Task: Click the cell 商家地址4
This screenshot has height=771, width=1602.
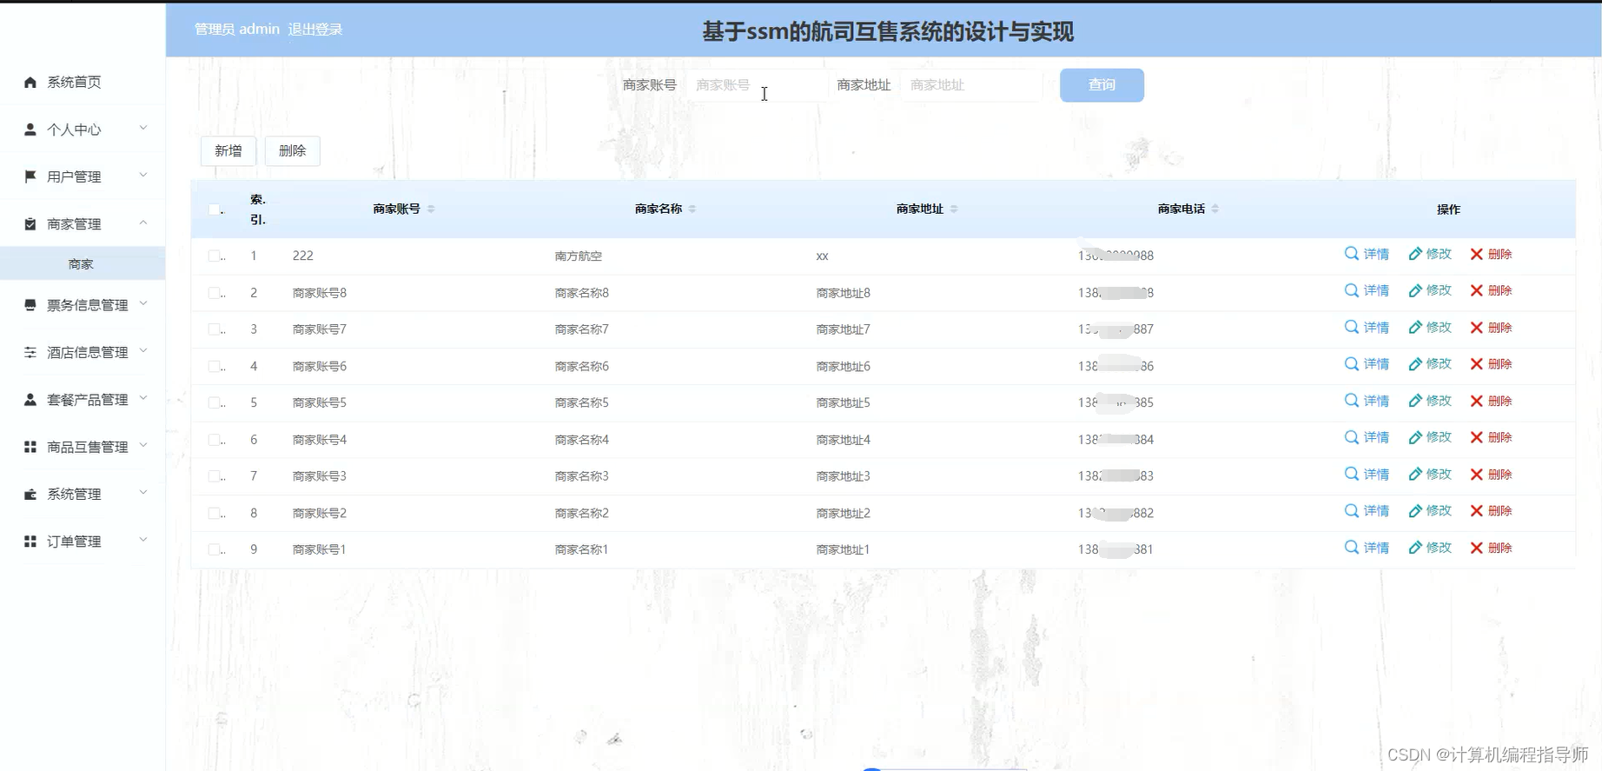Action: (843, 440)
